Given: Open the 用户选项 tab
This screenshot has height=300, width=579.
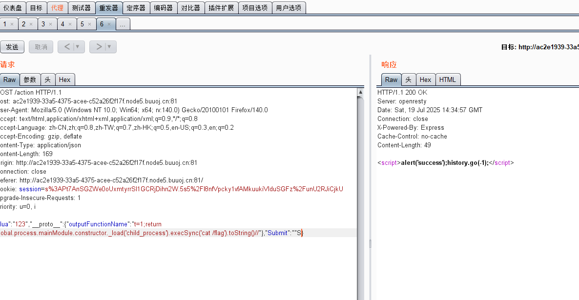Looking at the screenshot, I should [289, 8].
